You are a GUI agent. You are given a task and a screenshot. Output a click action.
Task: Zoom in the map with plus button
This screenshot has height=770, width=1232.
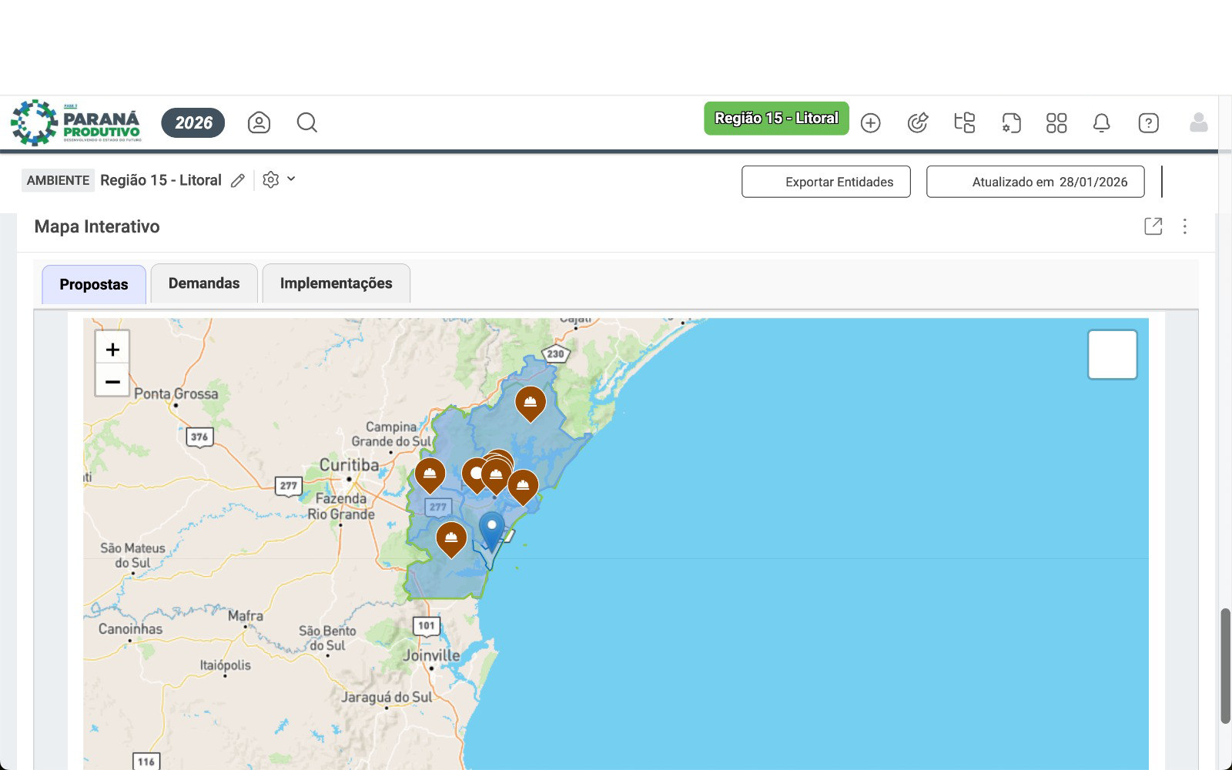click(x=112, y=350)
